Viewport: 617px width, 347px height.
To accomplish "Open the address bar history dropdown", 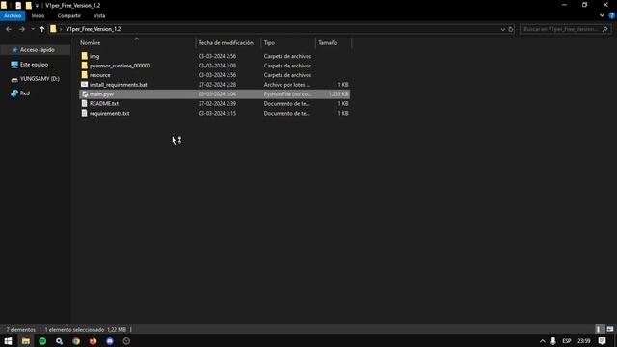I will click(502, 29).
